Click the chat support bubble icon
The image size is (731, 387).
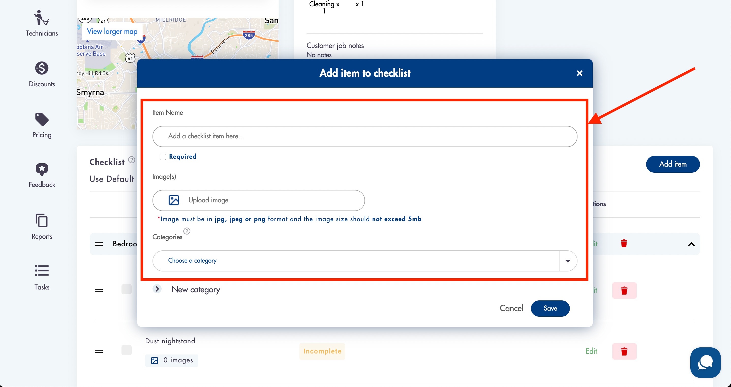[705, 362]
